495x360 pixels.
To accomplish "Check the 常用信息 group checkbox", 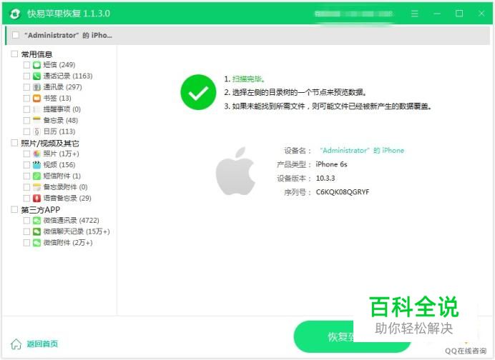I will pyautogui.click(x=14, y=54).
